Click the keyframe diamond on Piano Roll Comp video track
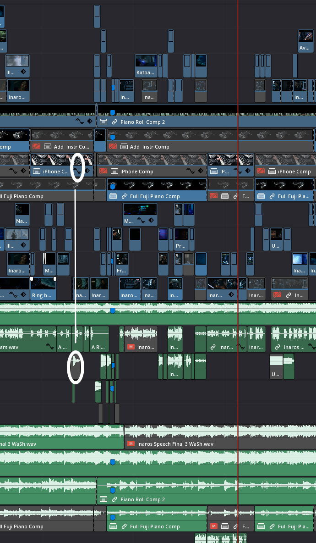The width and height of the screenshot is (316, 543). [x=90, y=122]
